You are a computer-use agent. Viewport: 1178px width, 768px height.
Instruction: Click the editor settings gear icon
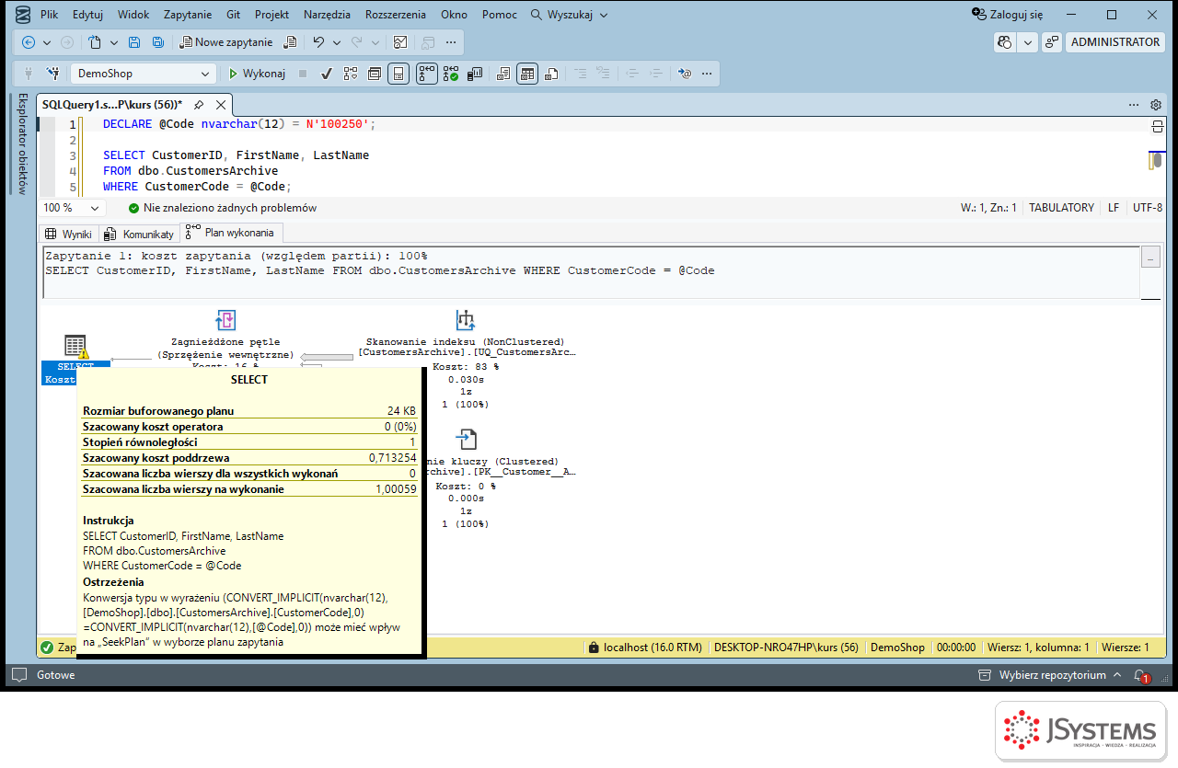[x=1157, y=105]
